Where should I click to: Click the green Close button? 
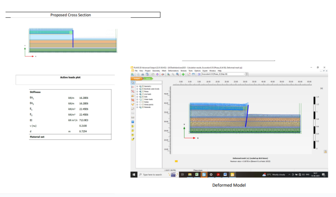pos(148,79)
